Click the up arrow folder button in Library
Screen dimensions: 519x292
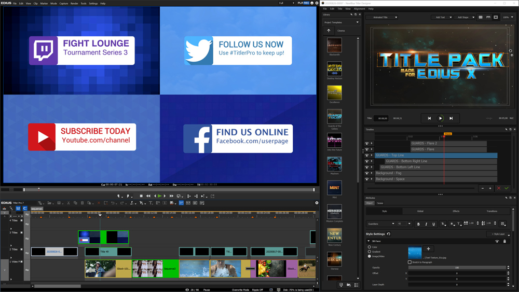click(x=329, y=31)
